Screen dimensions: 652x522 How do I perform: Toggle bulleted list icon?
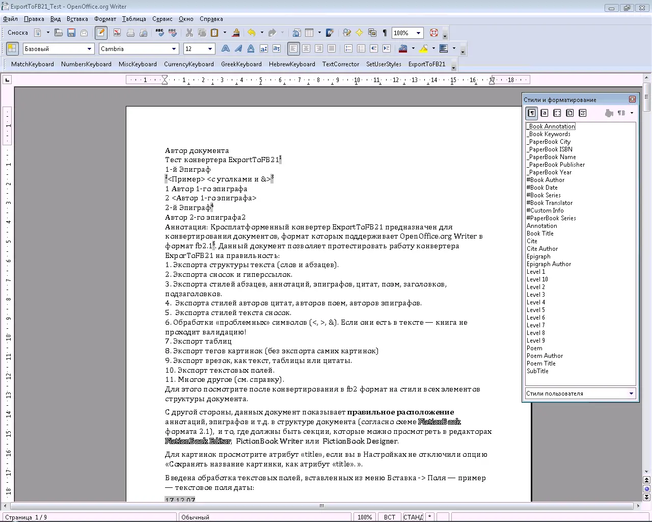[x=361, y=48]
